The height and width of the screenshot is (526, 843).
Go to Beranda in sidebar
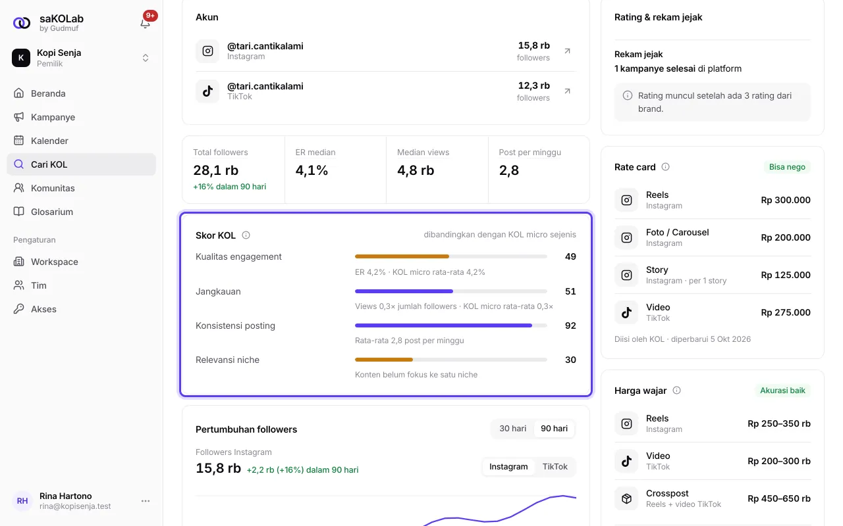[81, 93]
